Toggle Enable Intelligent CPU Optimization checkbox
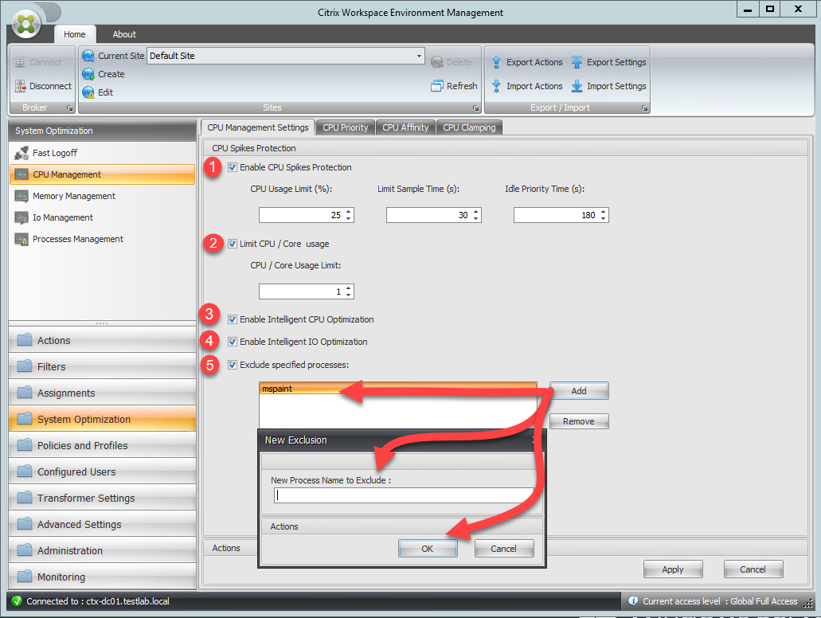The height and width of the screenshot is (618, 821). tap(233, 319)
